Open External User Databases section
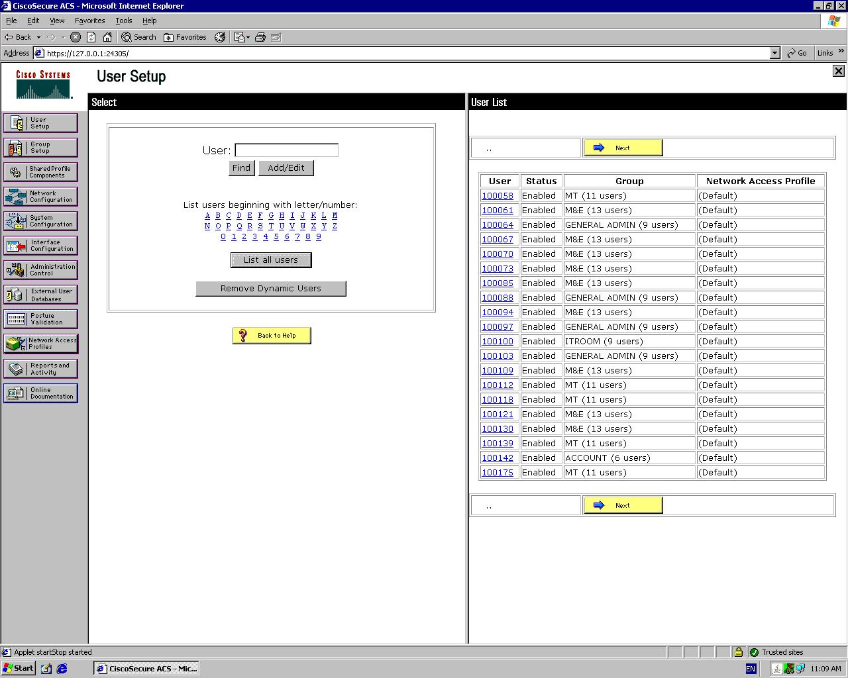Screen dimensions: 848x678 click(x=40, y=295)
